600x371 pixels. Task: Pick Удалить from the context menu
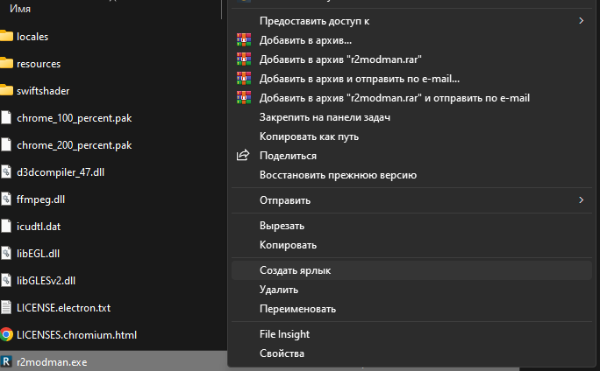(x=278, y=290)
